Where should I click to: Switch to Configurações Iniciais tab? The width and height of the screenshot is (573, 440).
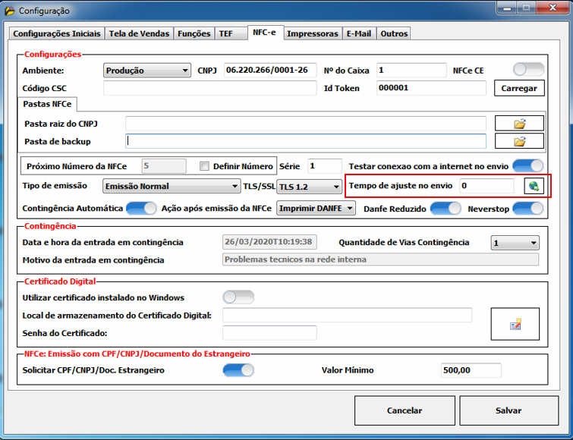[57, 33]
